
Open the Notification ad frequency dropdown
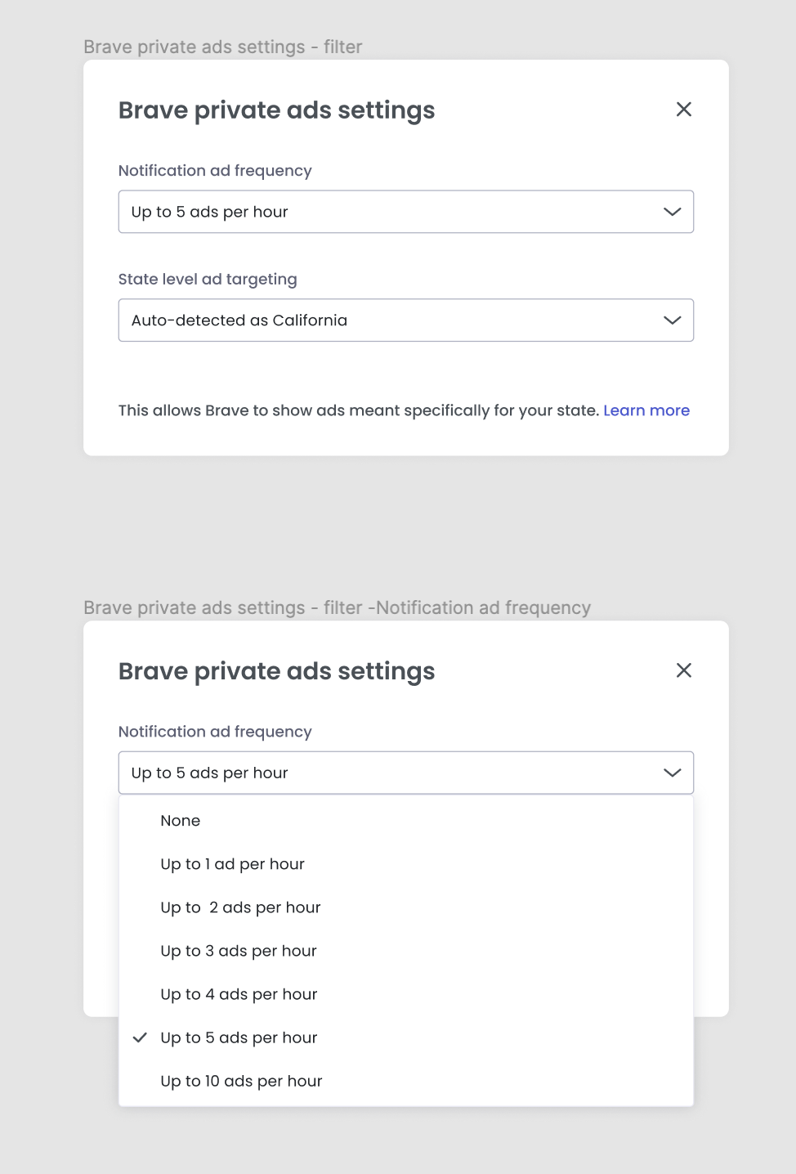(x=406, y=211)
